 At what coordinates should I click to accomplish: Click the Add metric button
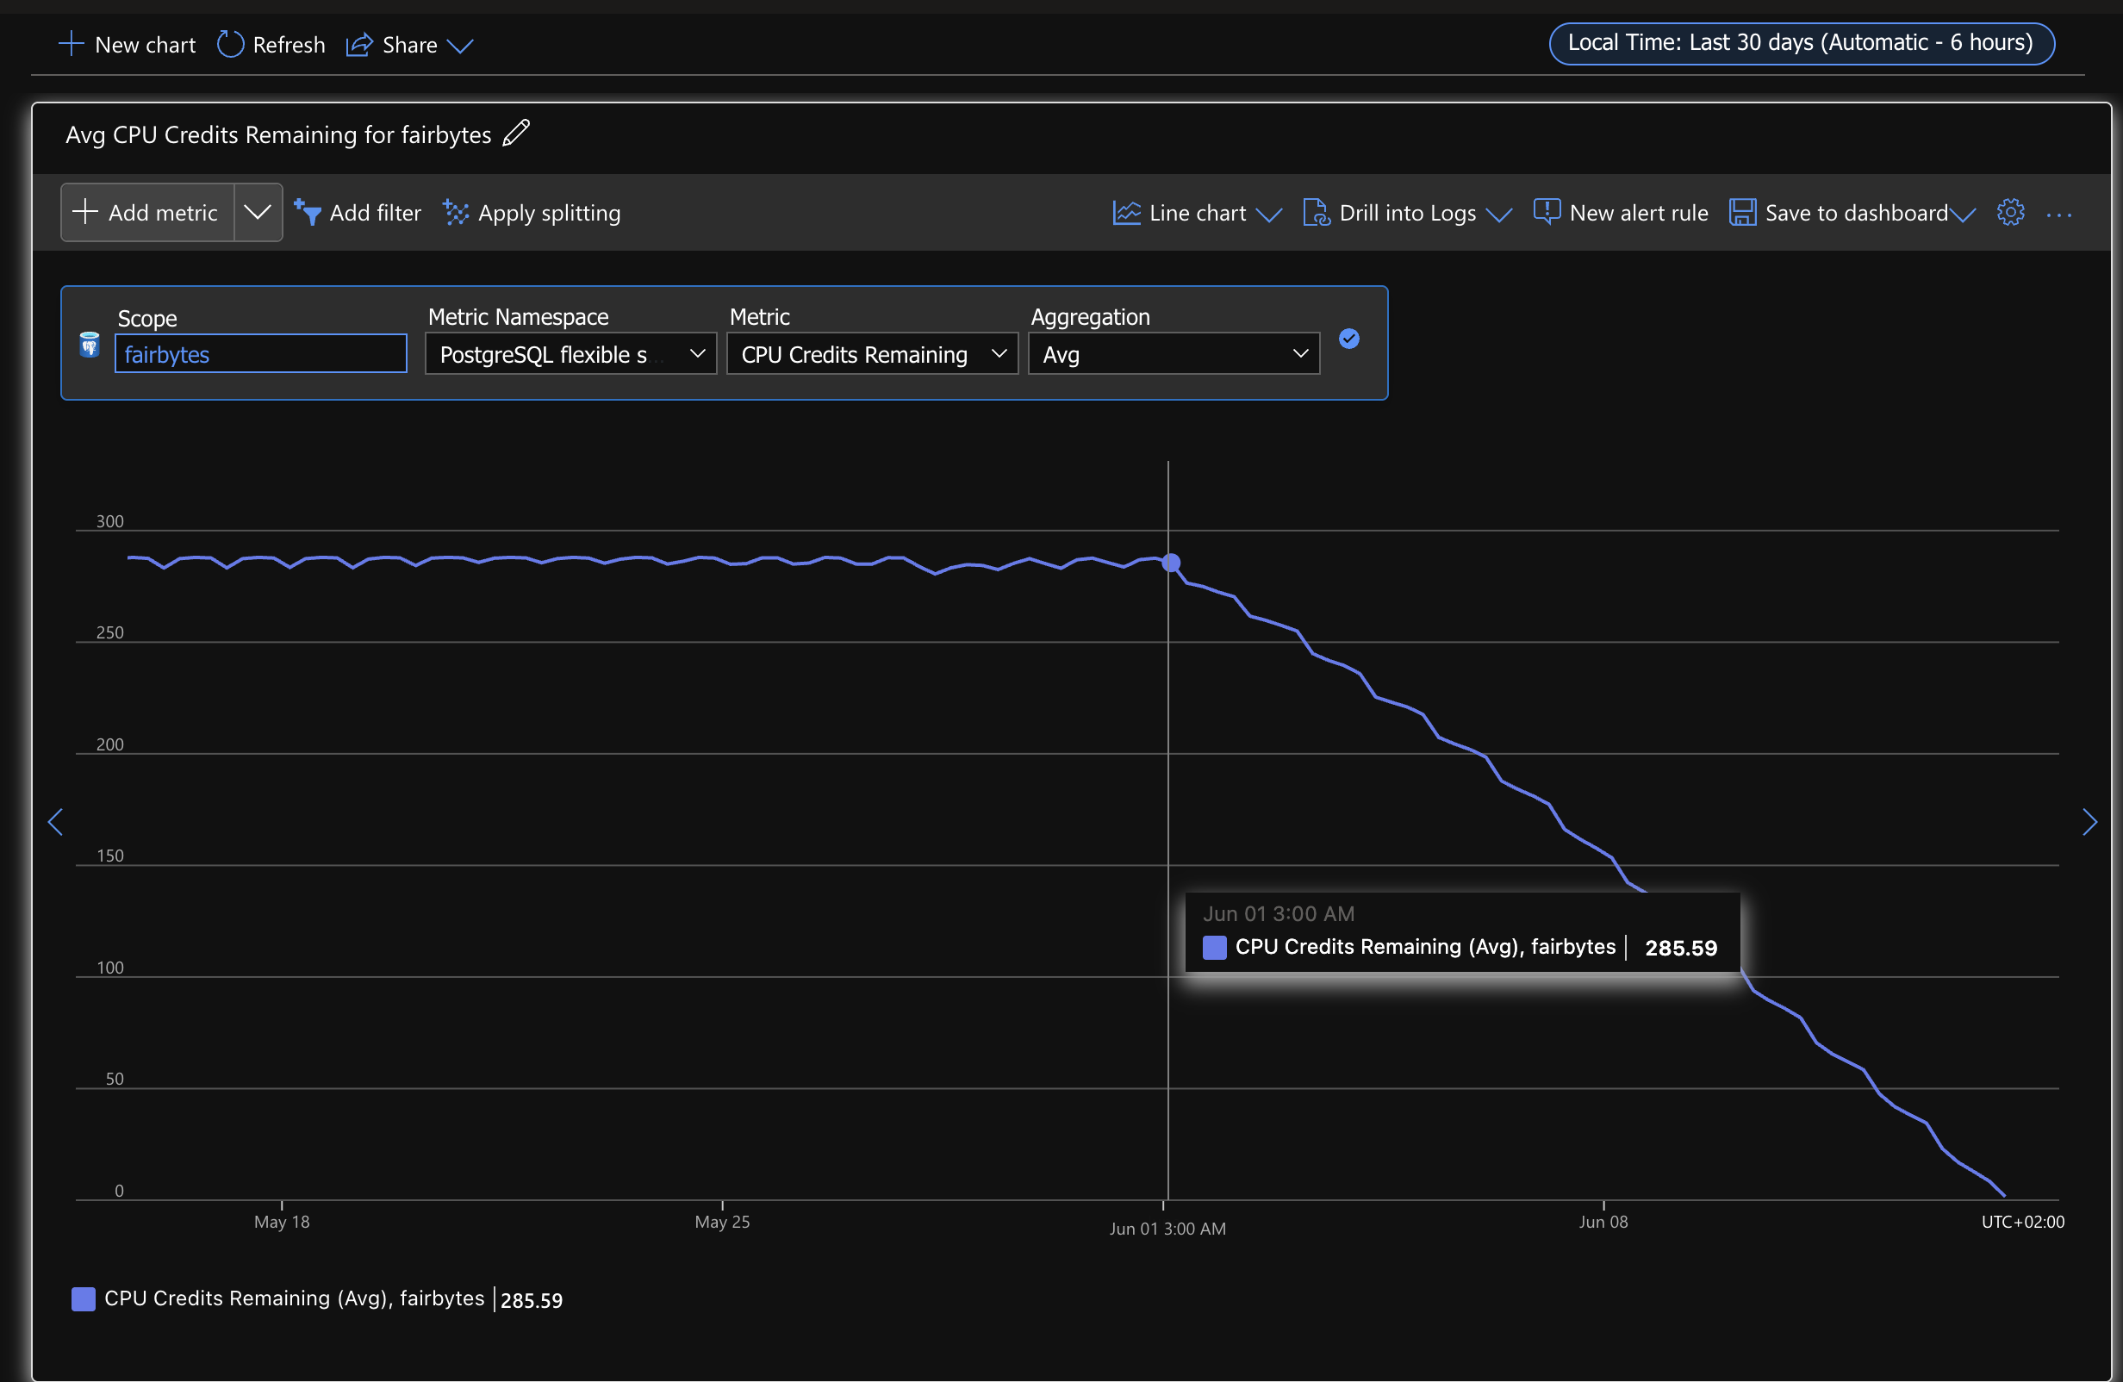pyautogui.click(x=148, y=212)
